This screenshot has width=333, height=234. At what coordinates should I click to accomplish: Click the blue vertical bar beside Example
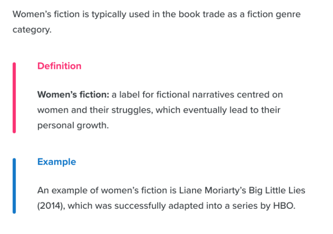[14, 185]
